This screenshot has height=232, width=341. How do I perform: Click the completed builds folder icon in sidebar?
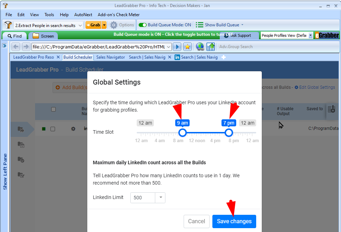(x=21, y=160)
